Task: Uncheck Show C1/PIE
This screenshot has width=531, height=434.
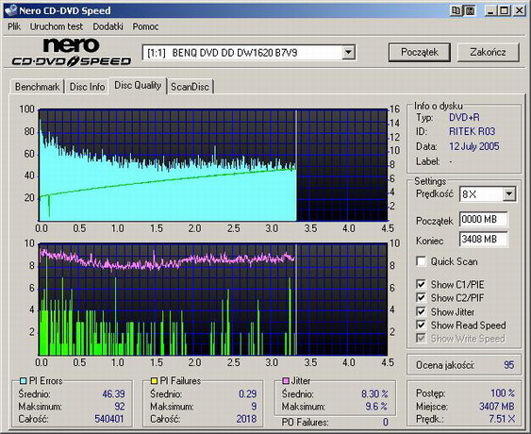Action: (x=421, y=284)
